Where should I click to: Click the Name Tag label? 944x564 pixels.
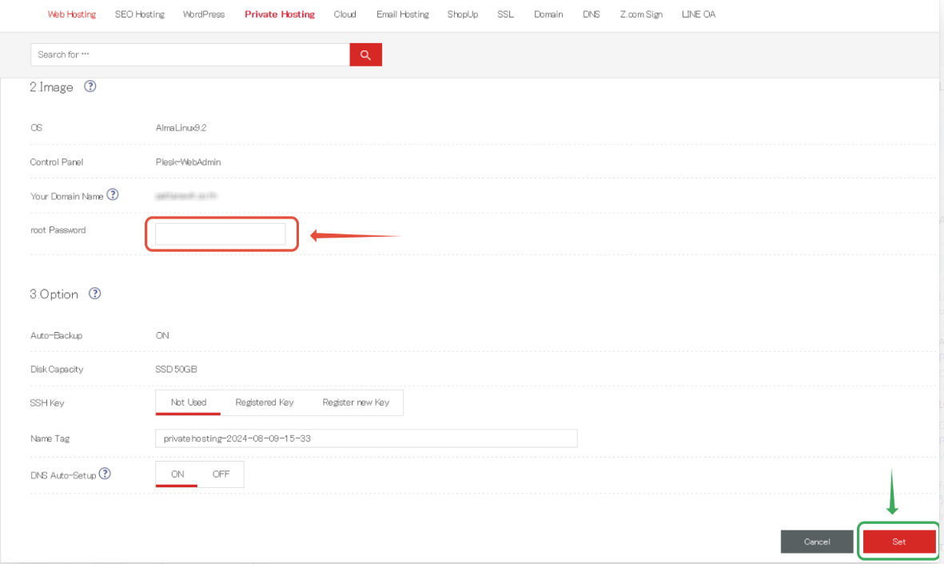(50, 438)
